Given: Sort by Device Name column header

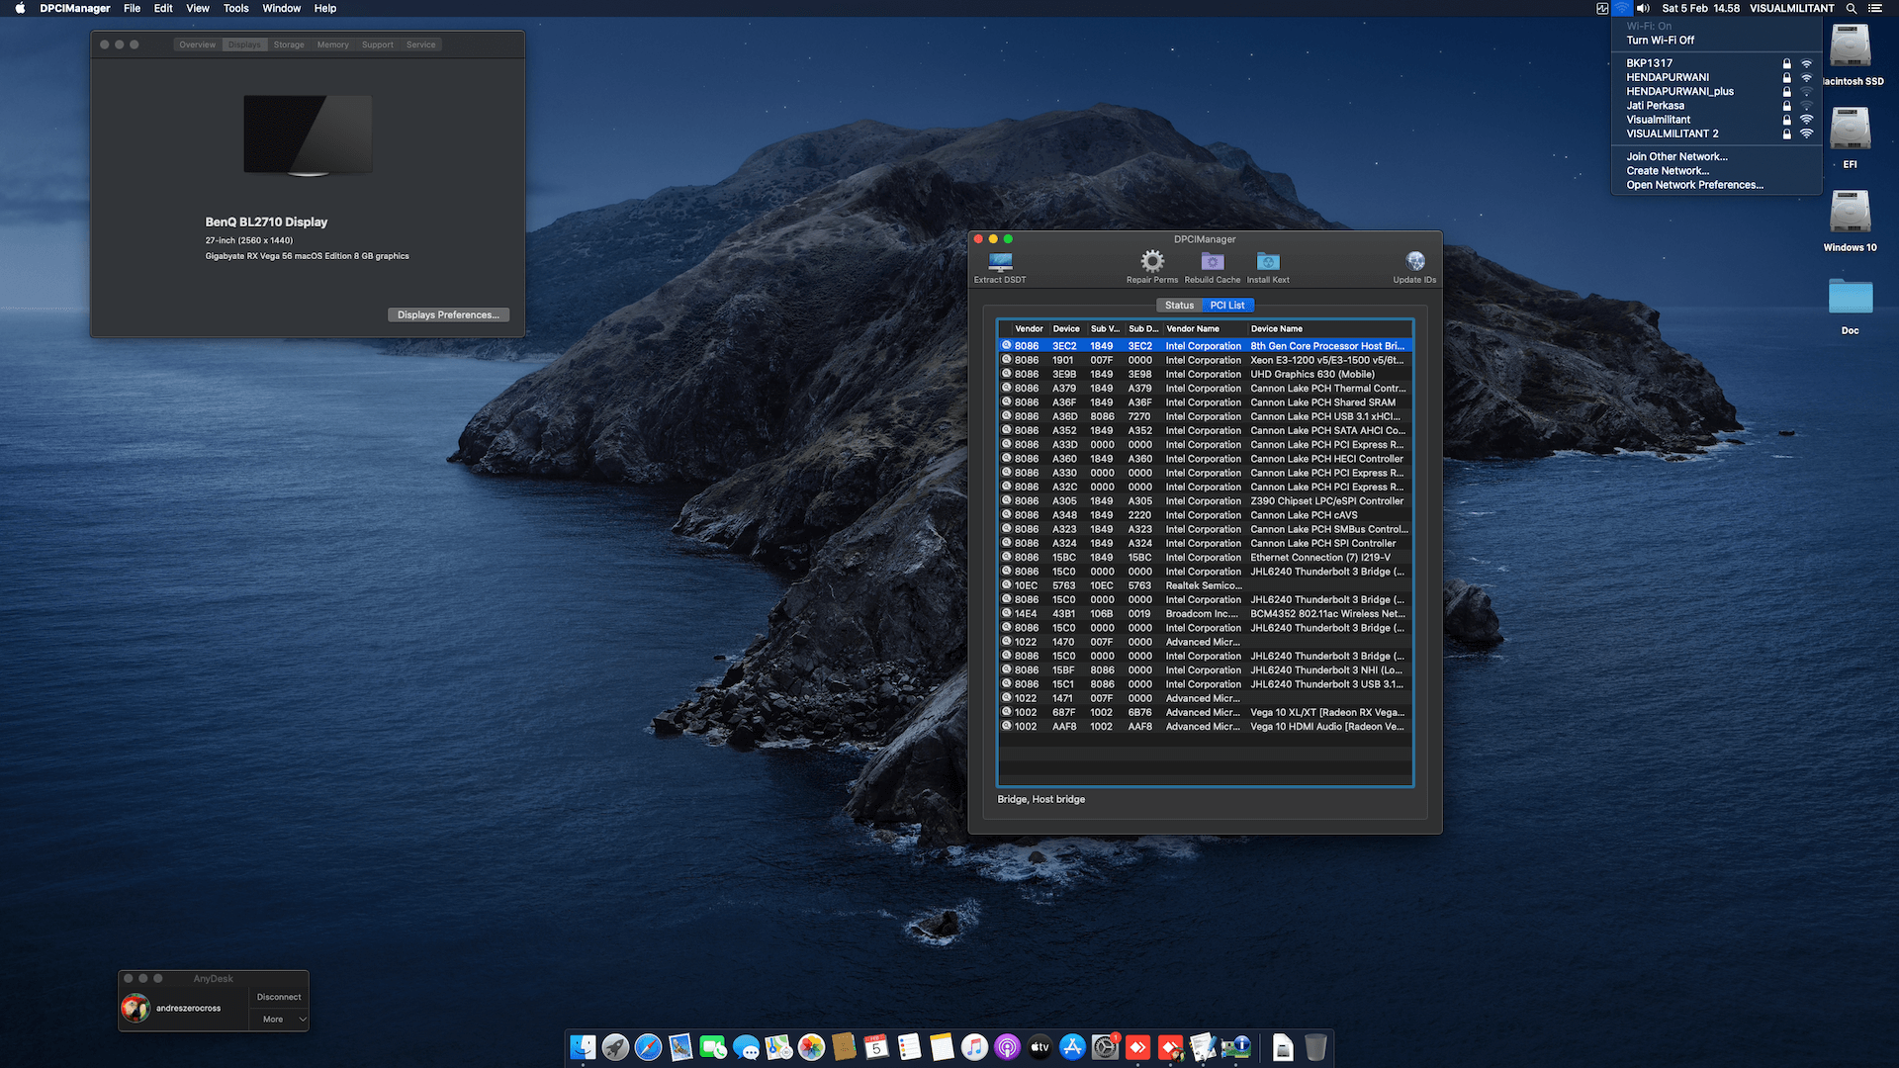Looking at the screenshot, I should coord(1276,328).
